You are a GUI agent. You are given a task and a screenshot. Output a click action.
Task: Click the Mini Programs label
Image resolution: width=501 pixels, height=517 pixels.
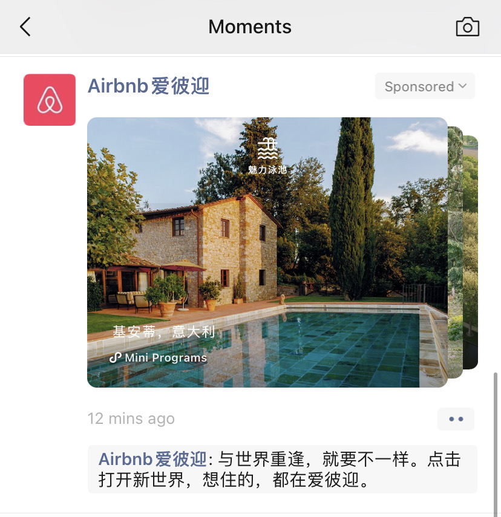(166, 358)
